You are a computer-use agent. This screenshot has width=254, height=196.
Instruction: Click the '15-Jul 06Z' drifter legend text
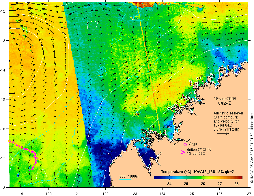click(x=196, y=153)
